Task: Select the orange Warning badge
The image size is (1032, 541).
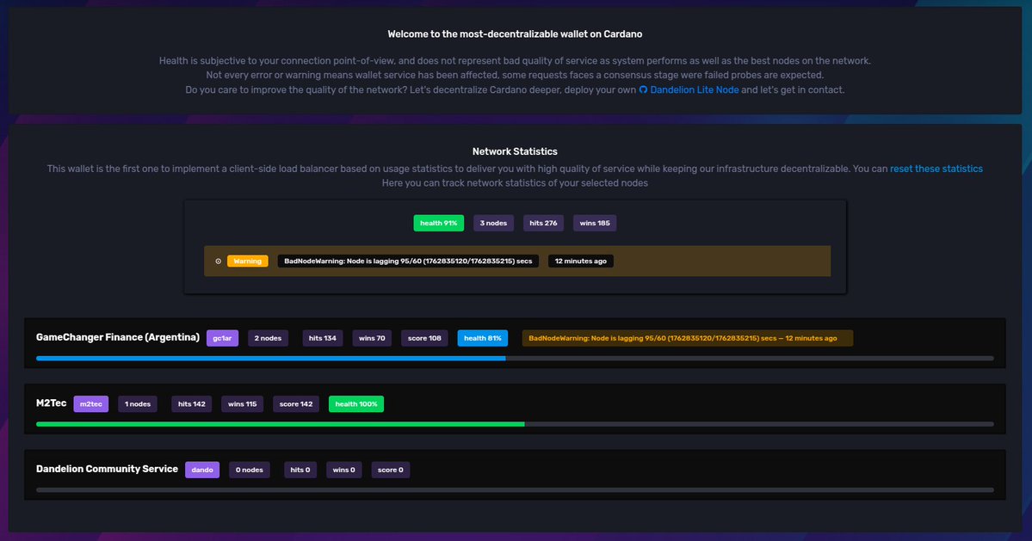Action: tap(246, 261)
